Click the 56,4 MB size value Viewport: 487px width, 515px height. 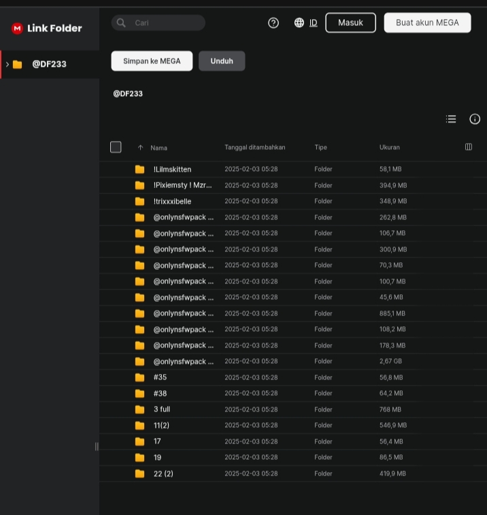point(391,441)
